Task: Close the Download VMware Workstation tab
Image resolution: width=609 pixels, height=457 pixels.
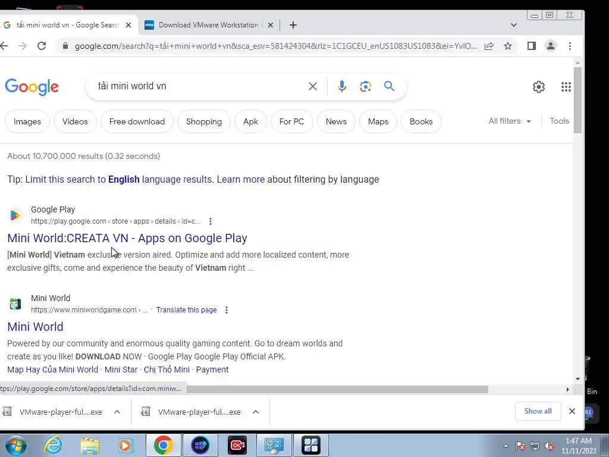Action: (271, 25)
